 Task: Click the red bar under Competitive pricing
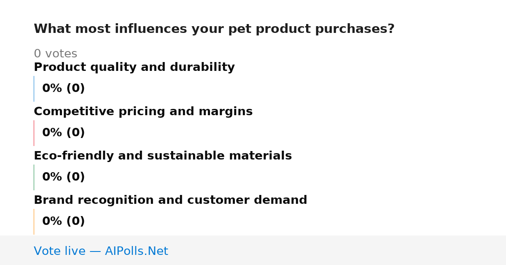34,133
